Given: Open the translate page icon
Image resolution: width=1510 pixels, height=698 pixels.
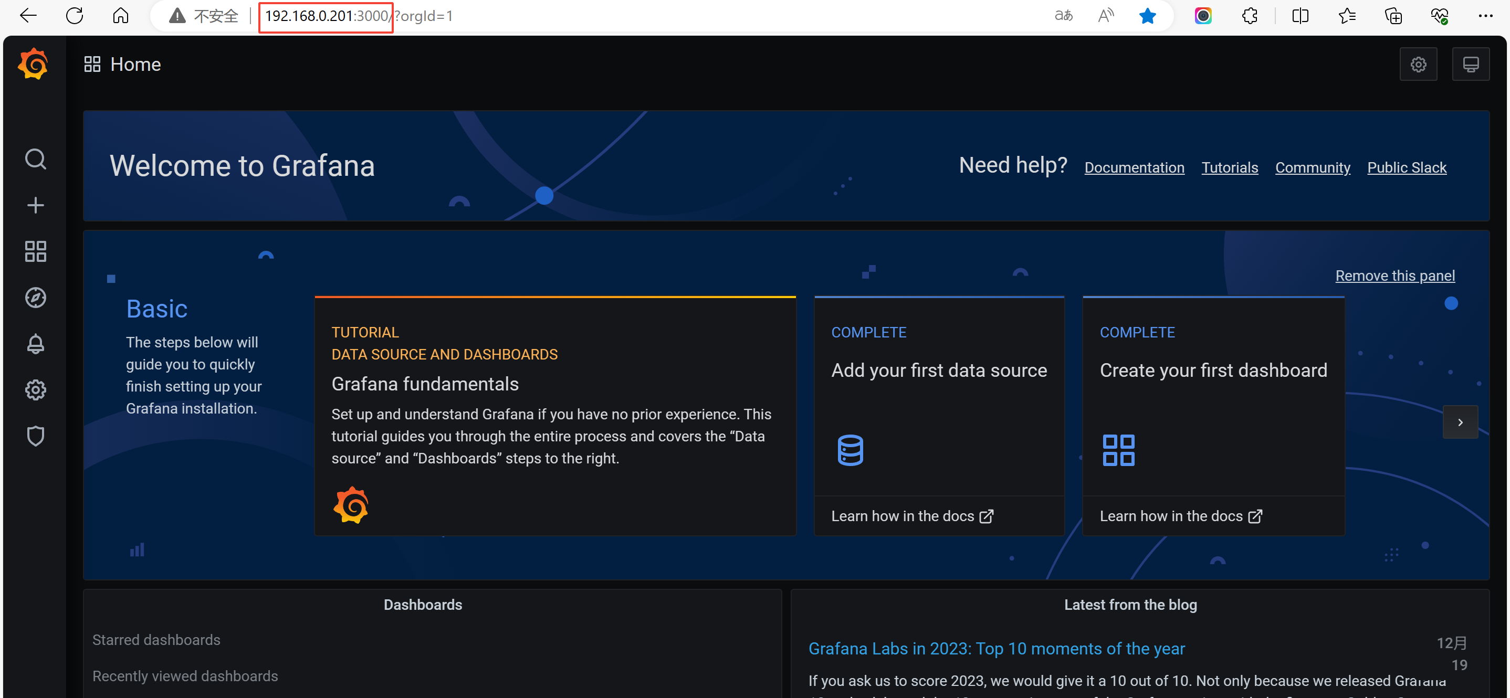Looking at the screenshot, I should click(x=1063, y=16).
